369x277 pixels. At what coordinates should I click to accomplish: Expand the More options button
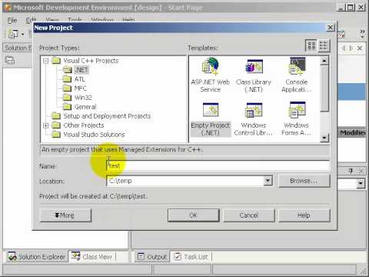tap(65, 215)
